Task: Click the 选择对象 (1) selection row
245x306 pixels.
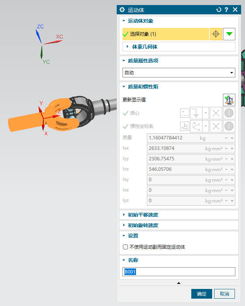Action: point(166,34)
